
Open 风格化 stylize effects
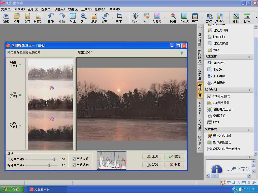pos(220,18)
